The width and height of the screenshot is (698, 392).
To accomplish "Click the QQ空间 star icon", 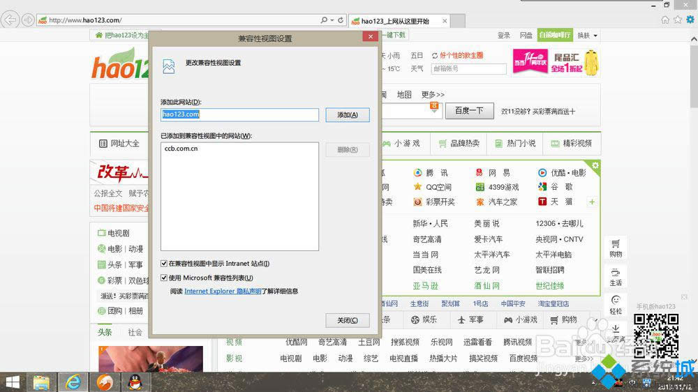I will pyautogui.click(x=417, y=187).
